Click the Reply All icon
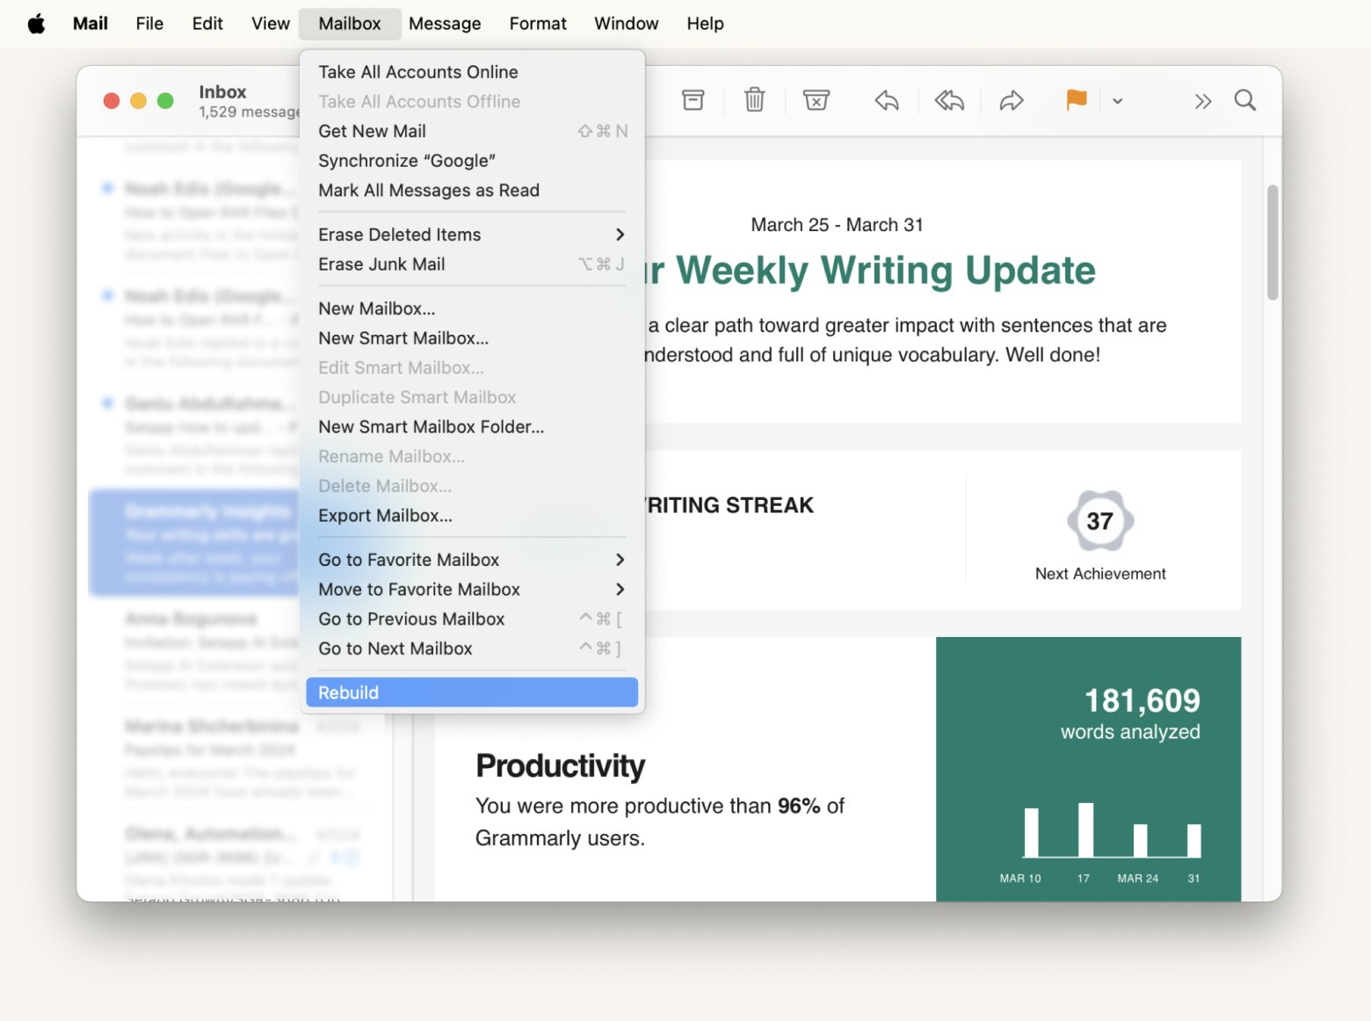Screen dimensions: 1371x1021 [949, 101]
